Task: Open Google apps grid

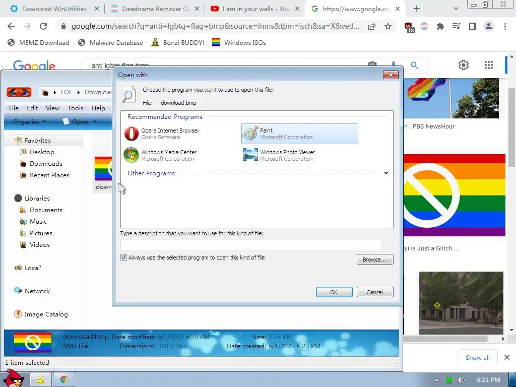Action: [489, 65]
